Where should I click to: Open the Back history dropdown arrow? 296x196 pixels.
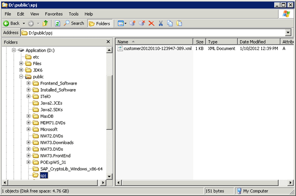coord(24,23)
